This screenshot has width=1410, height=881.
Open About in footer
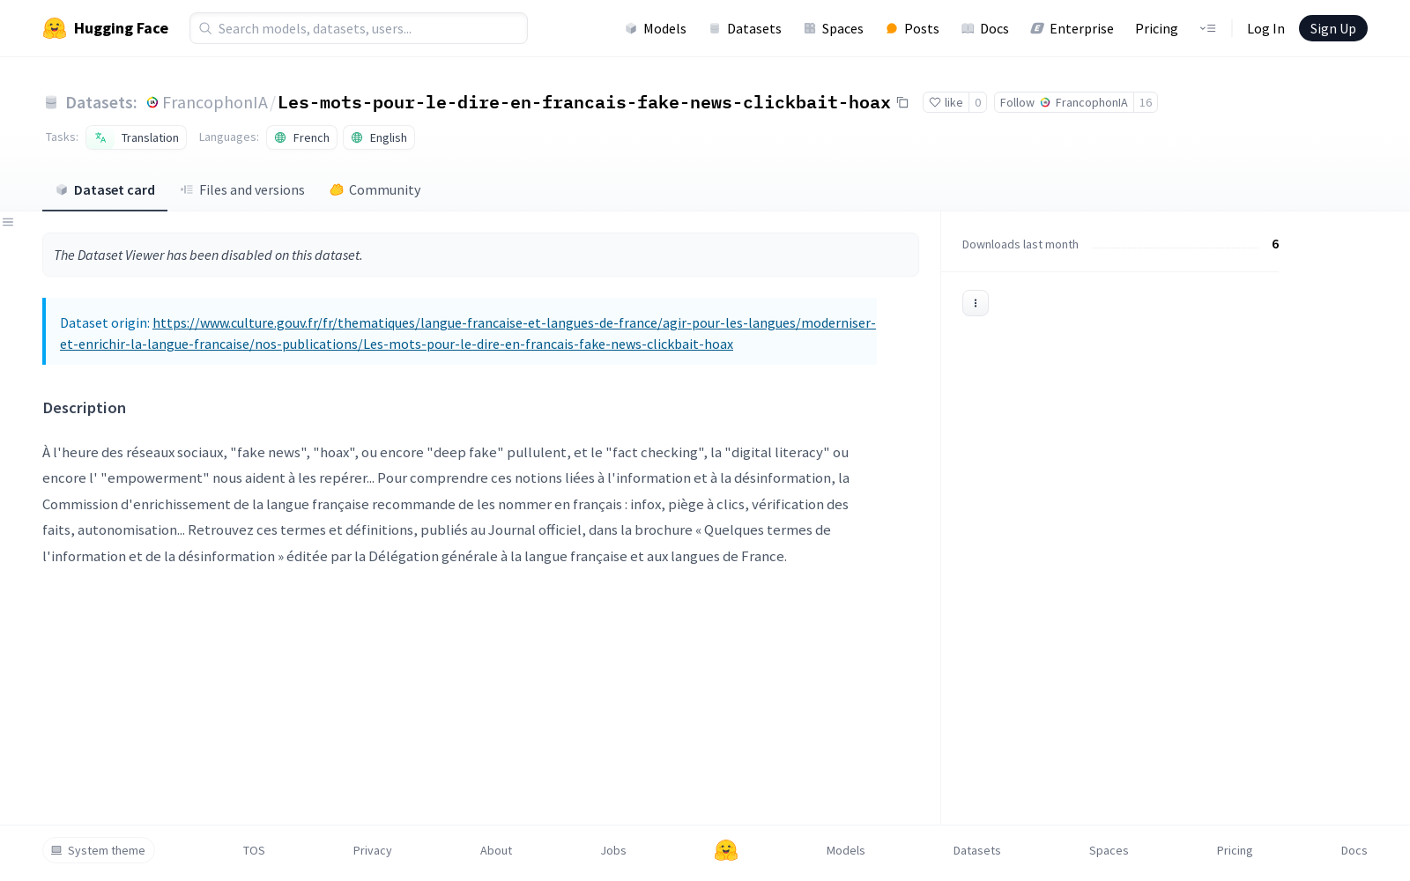tap(496, 850)
